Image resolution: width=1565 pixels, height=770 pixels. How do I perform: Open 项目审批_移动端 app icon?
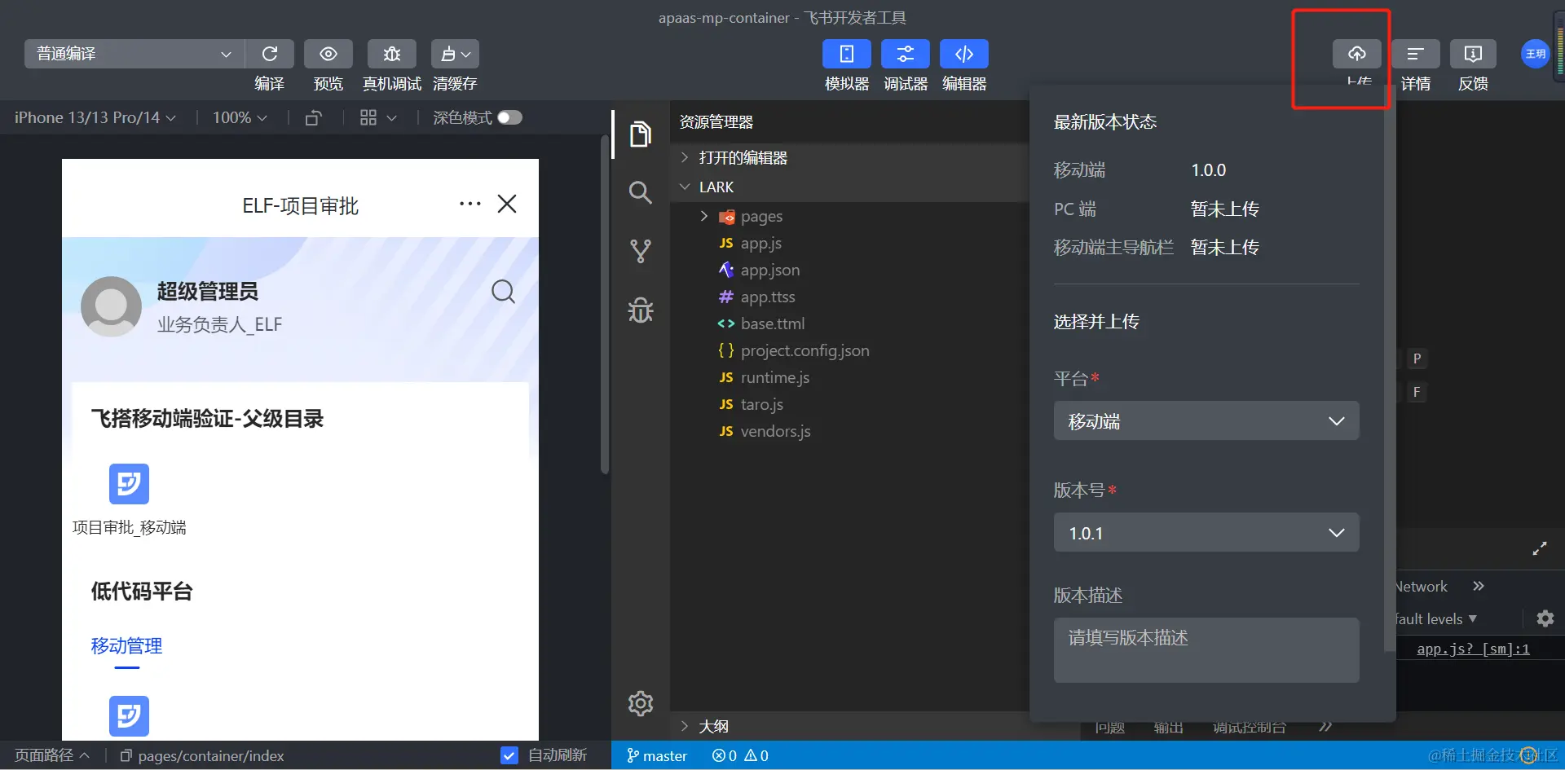(129, 484)
